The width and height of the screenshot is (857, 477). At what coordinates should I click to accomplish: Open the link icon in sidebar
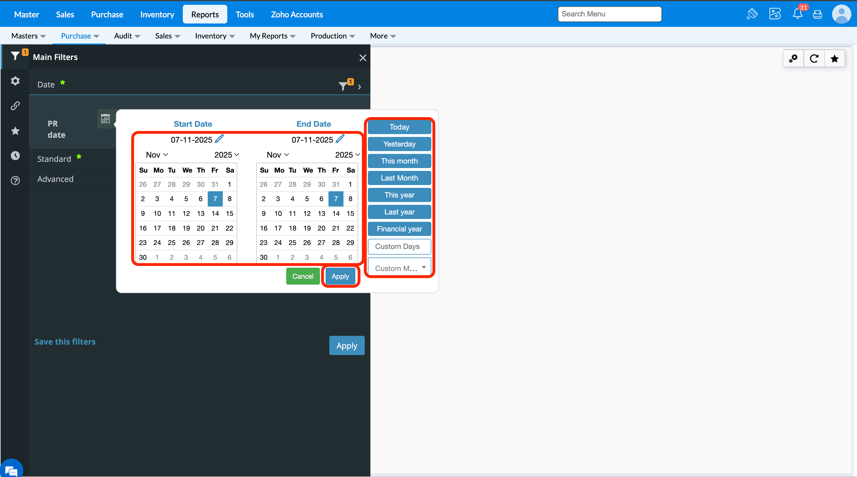click(x=15, y=106)
